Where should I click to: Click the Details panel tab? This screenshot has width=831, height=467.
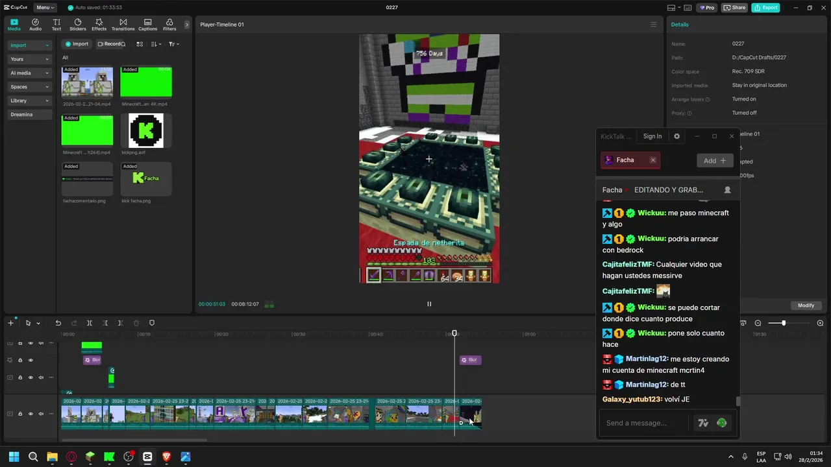[x=680, y=25]
